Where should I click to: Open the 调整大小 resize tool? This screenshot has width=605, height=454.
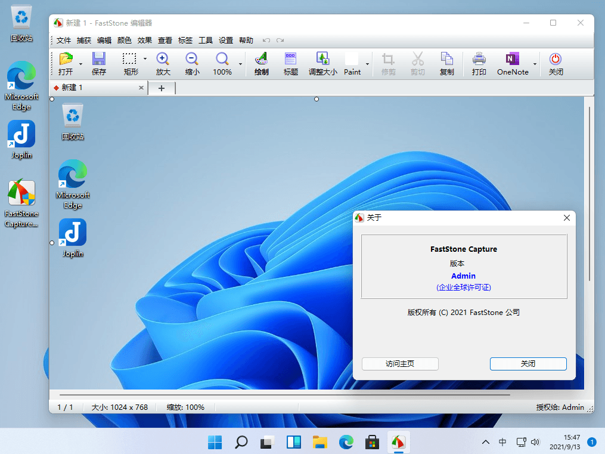click(322, 64)
